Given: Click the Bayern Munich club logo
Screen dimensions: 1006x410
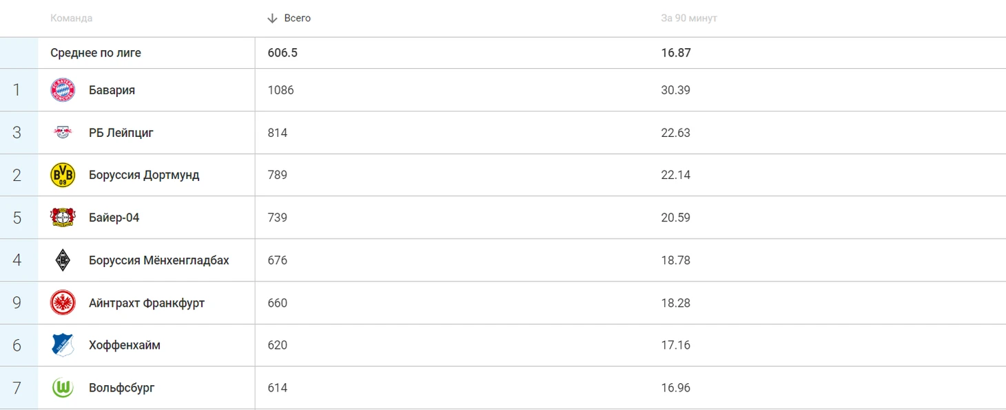Looking at the screenshot, I should [63, 90].
